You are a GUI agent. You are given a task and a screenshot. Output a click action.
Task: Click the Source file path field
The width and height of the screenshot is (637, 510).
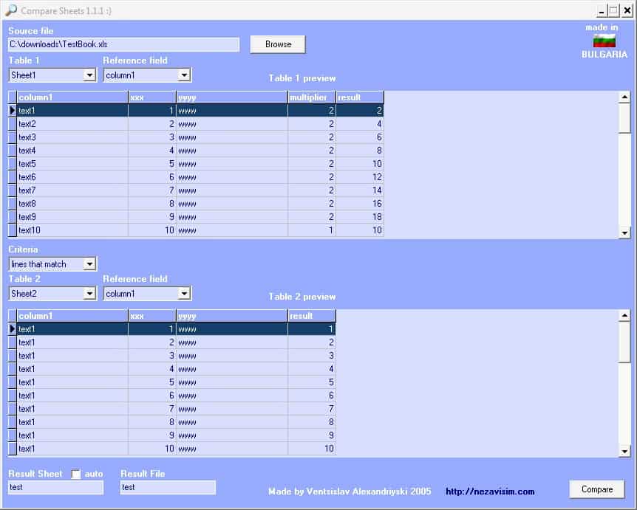[x=123, y=44]
